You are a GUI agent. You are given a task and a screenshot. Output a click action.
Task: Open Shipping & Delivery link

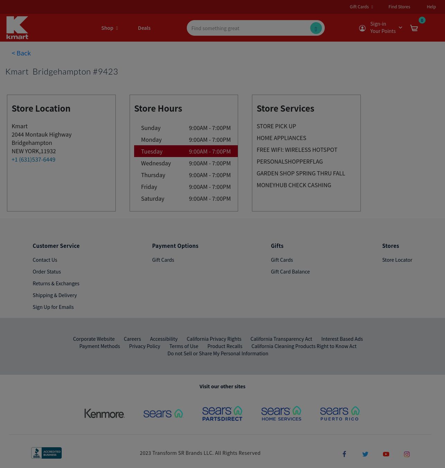click(x=55, y=295)
